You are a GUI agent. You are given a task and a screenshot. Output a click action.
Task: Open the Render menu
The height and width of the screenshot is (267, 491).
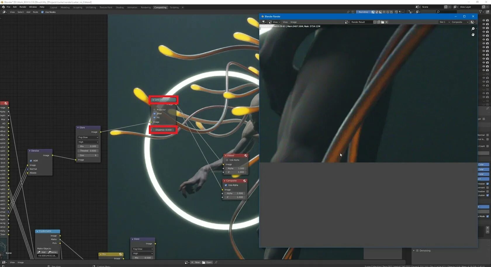click(23, 7)
